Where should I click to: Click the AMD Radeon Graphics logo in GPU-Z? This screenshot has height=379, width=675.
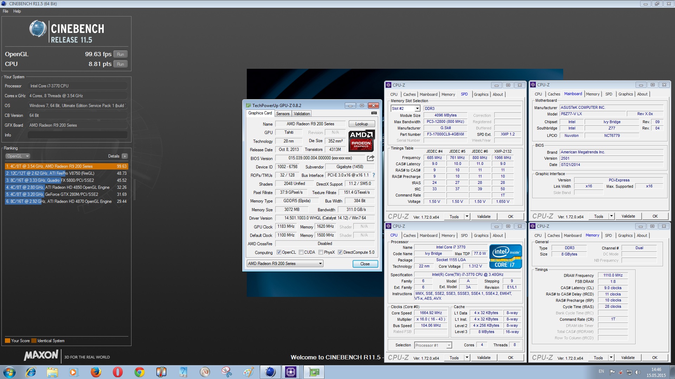[361, 141]
